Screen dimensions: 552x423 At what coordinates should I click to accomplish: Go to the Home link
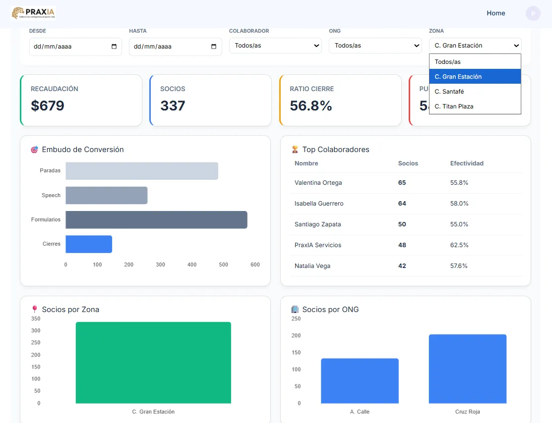[x=495, y=13]
